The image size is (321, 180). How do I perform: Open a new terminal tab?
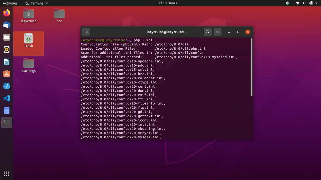tap(86, 32)
